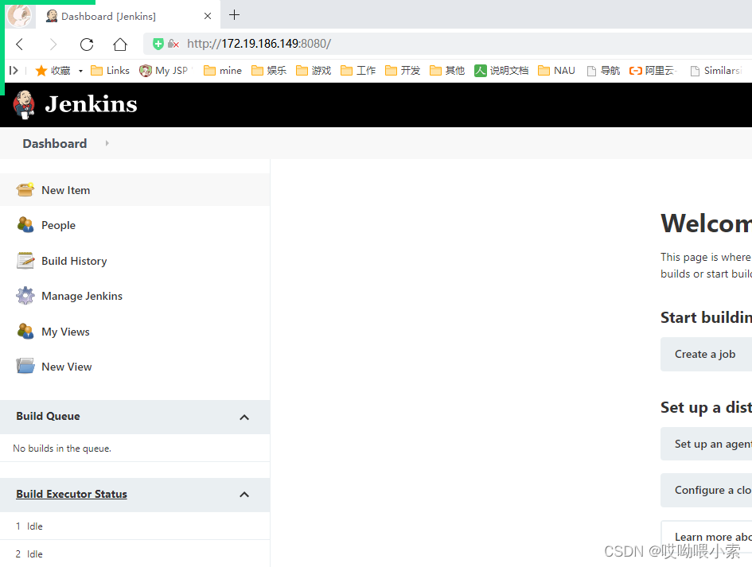
Task: Click the insecure lock icon in address bar
Action: tap(173, 44)
